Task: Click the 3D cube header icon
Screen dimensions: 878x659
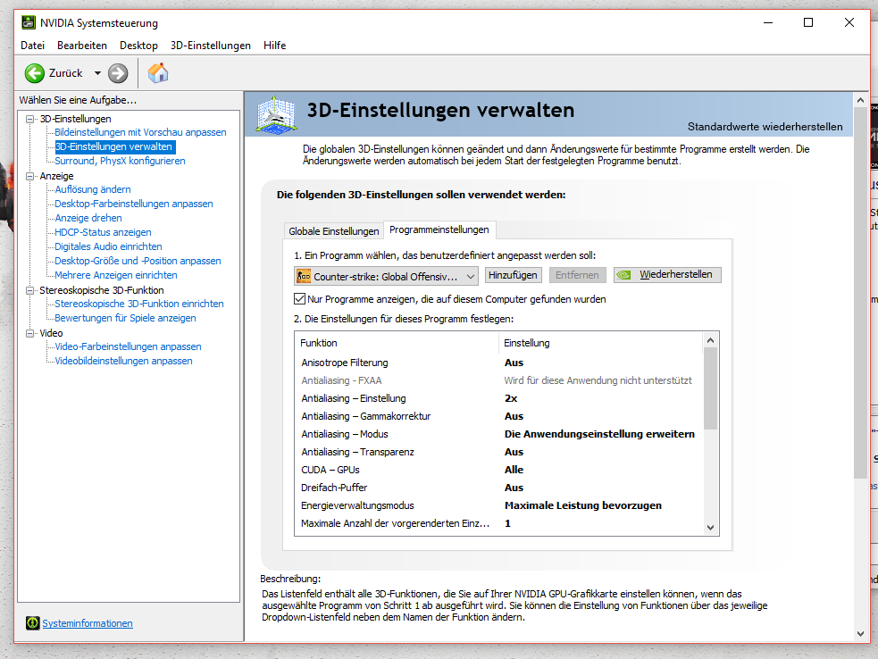Action: pyautogui.click(x=276, y=115)
